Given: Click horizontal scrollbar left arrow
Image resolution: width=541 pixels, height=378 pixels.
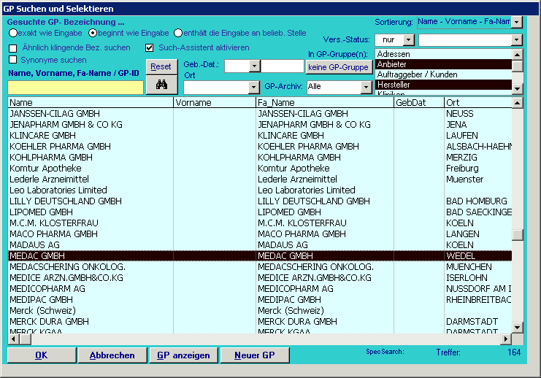Looking at the screenshot, I should click(13, 339).
